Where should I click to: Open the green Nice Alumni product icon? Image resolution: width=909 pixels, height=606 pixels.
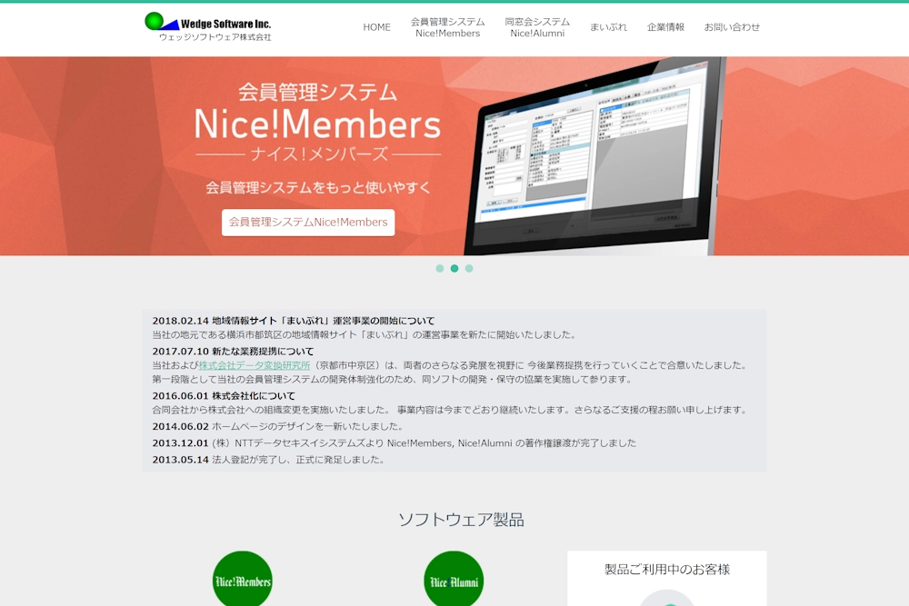coord(454,580)
